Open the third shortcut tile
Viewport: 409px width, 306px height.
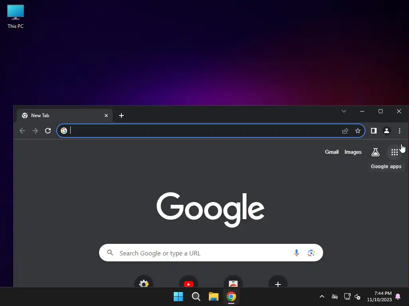pos(233,282)
